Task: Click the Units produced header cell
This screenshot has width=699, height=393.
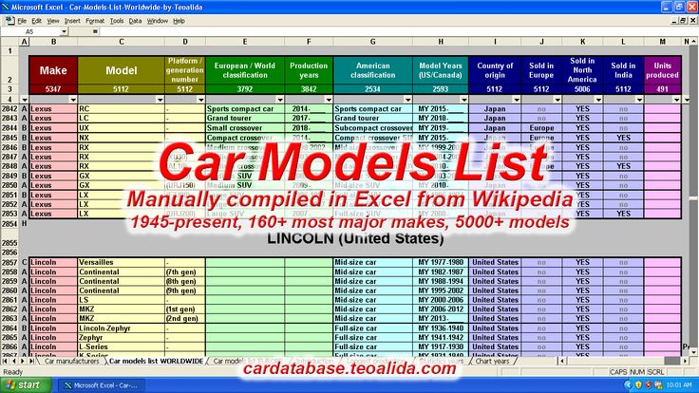Action: 663,70
